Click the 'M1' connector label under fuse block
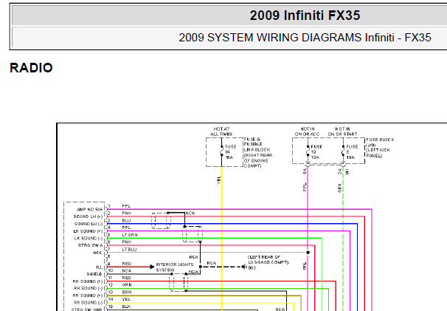This screenshot has height=311, width=447. [x=347, y=171]
